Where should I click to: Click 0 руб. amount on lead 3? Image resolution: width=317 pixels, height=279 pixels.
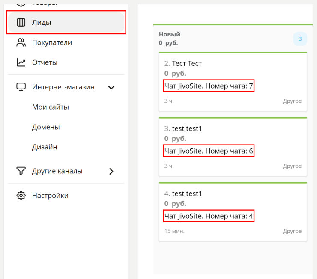[175, 139]
